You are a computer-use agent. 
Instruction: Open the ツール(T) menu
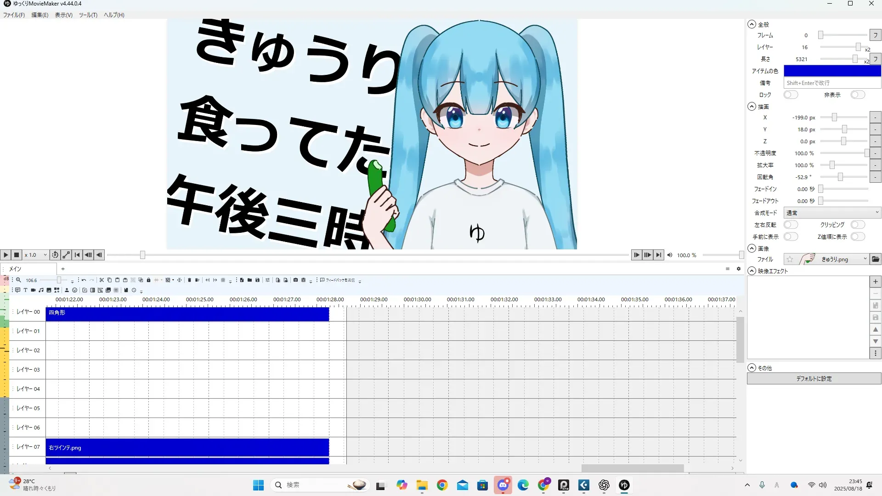pos(88,15)
